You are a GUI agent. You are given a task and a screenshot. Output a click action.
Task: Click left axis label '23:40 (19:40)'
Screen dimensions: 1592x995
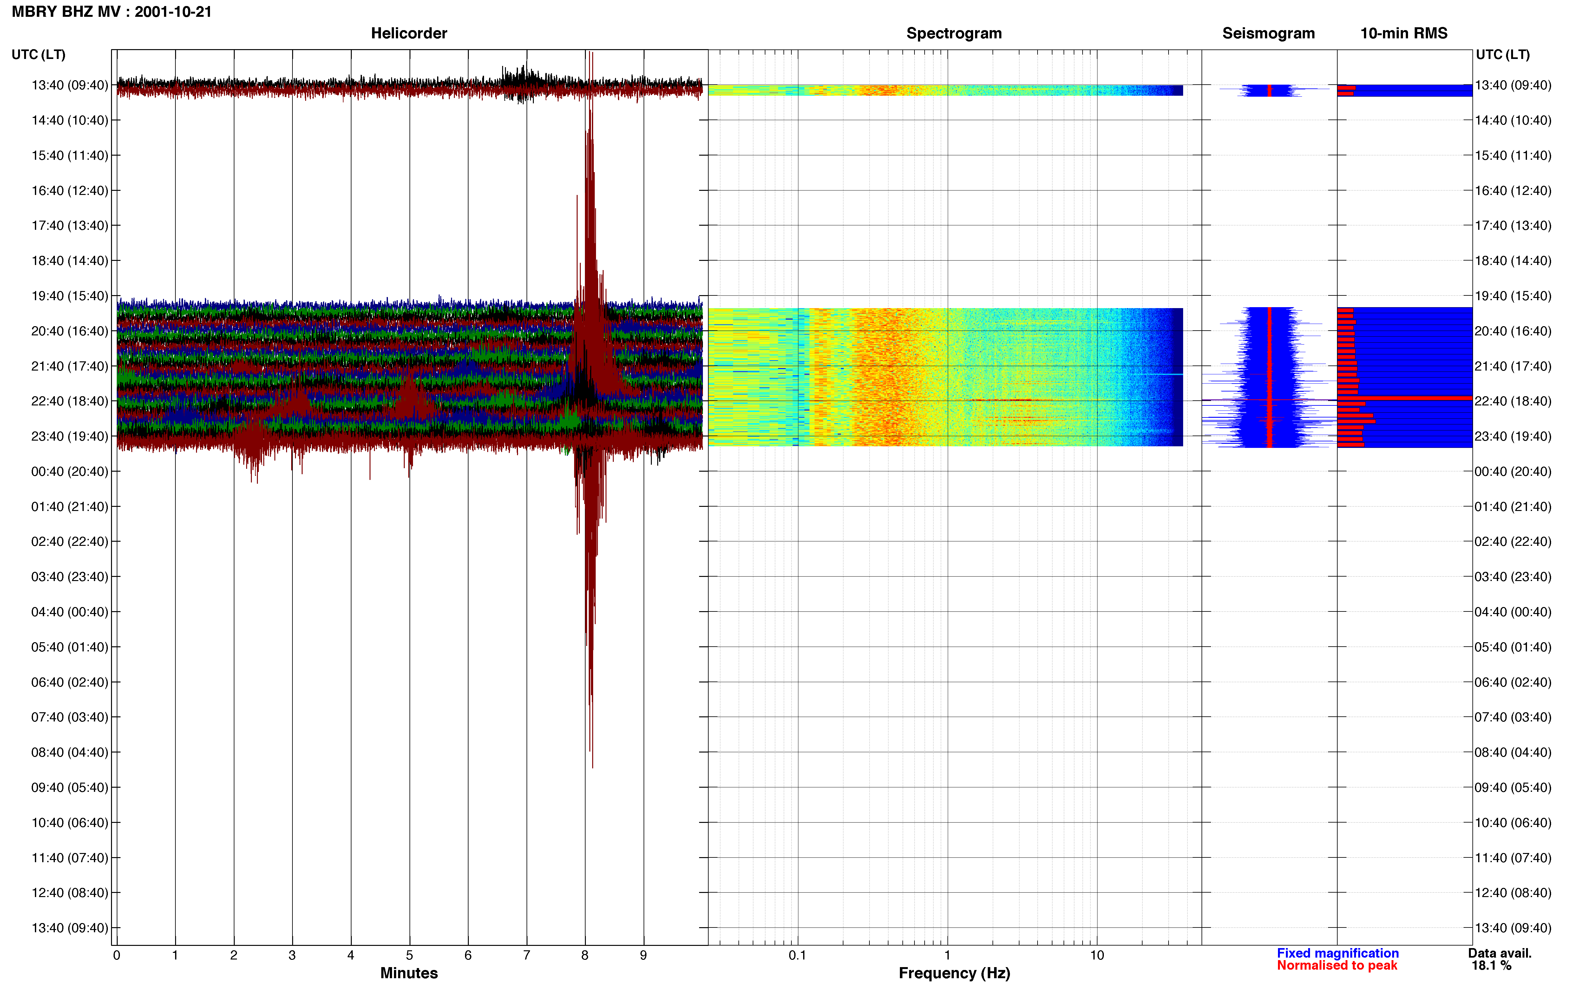(x=70, y=436)
